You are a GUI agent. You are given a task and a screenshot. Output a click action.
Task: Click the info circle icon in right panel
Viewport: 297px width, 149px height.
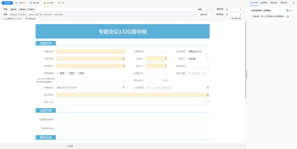click(294, 3)
